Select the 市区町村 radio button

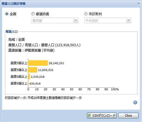(86, 14)
